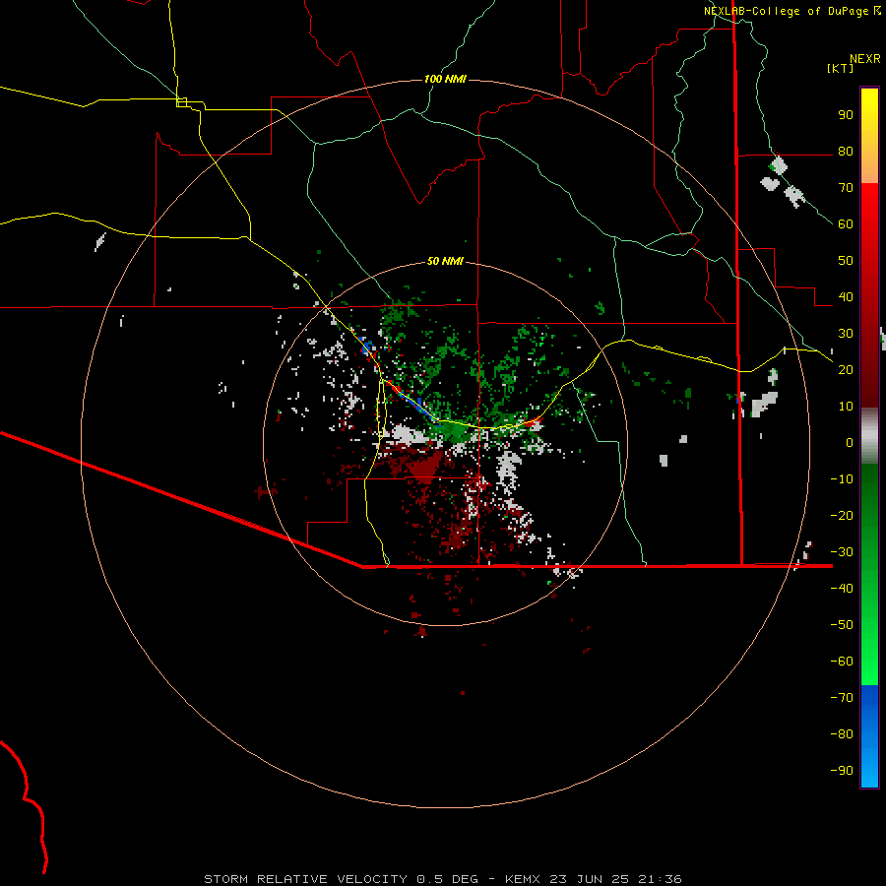
Task: Click the "-10" scale label
Action: (x=842, y=479)
